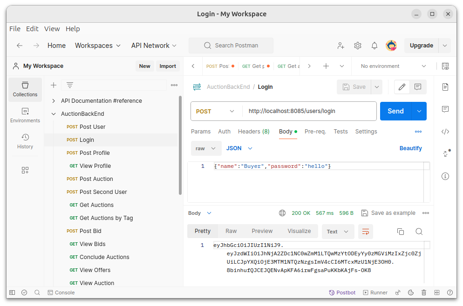
Task: Open the Collections sidebar panel
Action: tap(25, 90)
